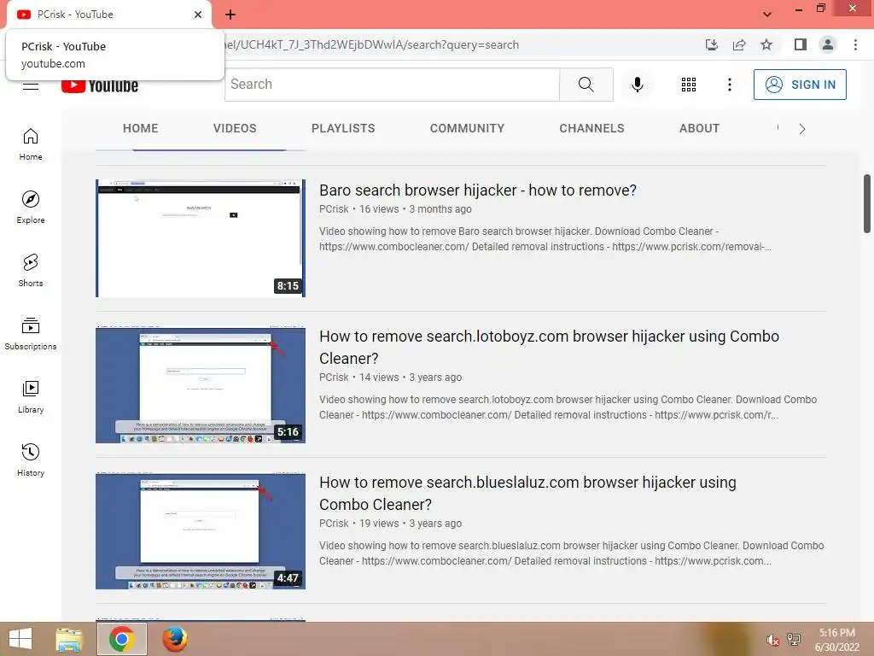
Task: Show more channel tabs with right arrow
Action: click(x=802, y=129)
